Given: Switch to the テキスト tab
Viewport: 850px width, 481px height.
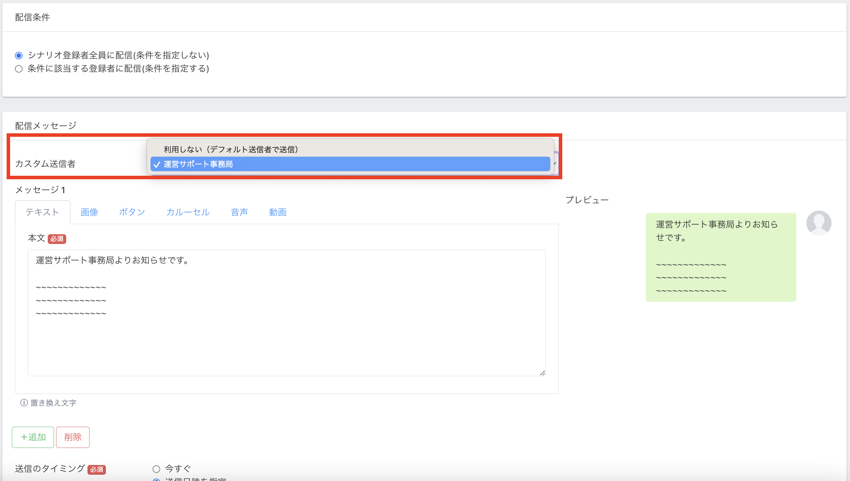Looking at the screenshot, I should 42,212.
